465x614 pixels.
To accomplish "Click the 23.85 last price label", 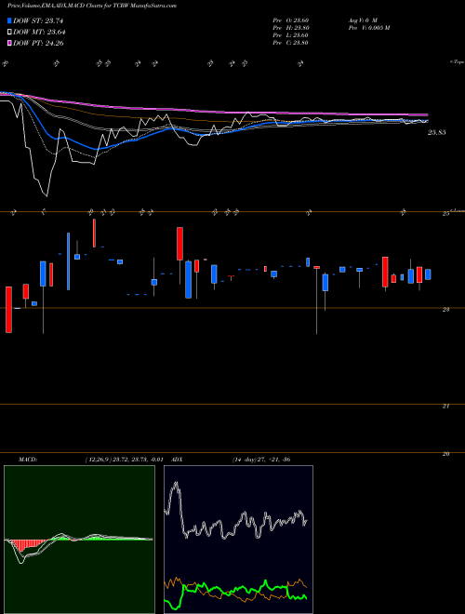I will point(436,132).
